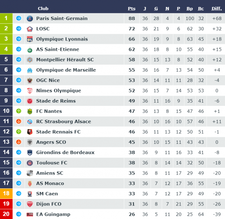Click the orange down arrow beside RC Strasbourg
Image resolution: width=225 pixels, height=219 pixels.
(x=19, y=122)
